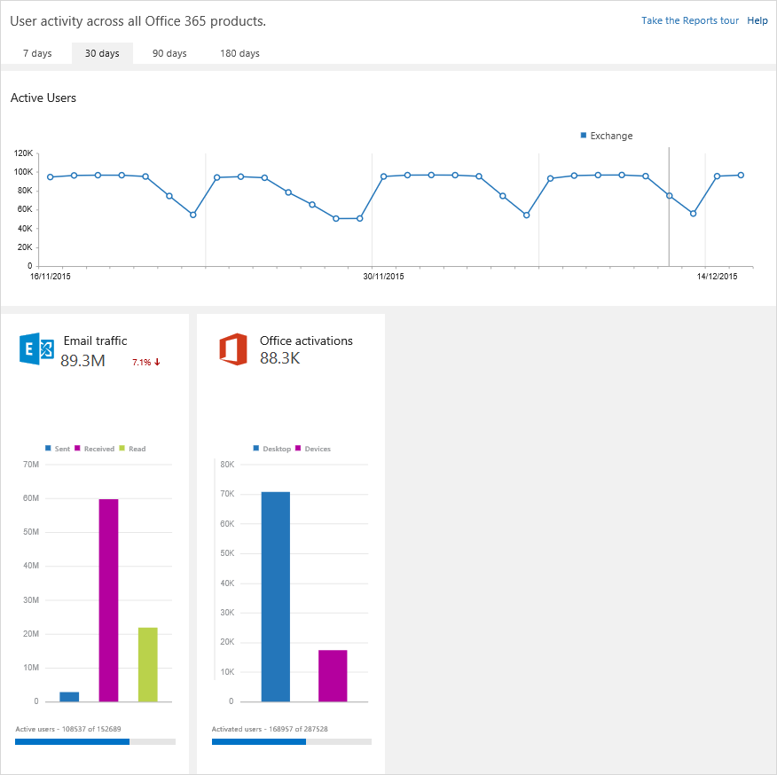The height and width of the screenshot is (775, 777).
Task: Click the Office activations product icon
Action: click(x=232, y=349)
